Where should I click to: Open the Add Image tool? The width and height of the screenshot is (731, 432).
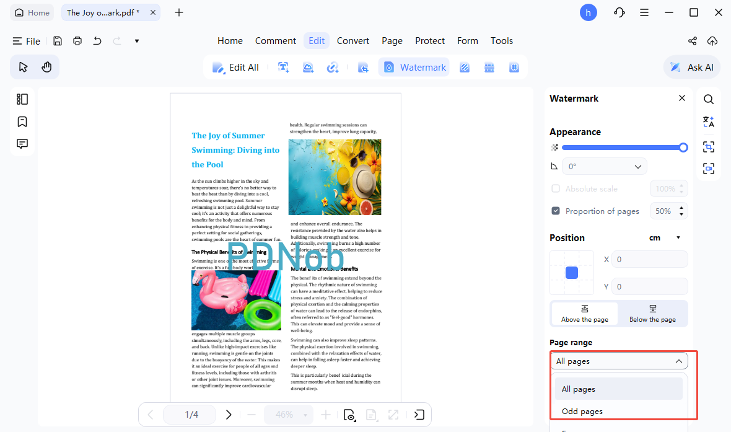coord(308,67)
